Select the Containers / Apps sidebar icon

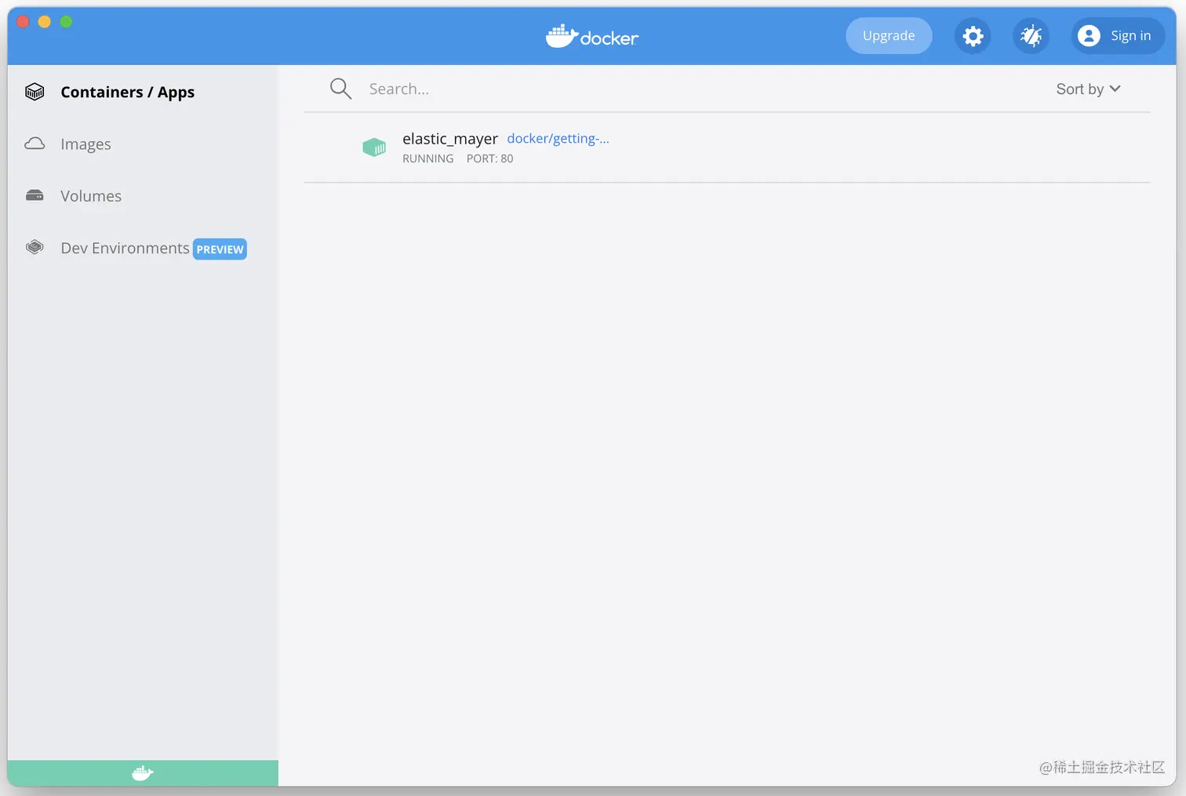[x=35, y=92]
